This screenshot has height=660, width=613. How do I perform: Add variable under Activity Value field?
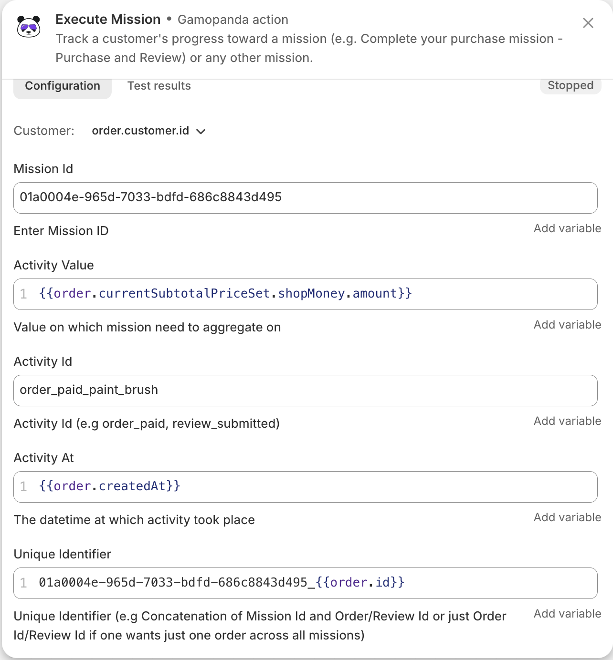pyautogui.click(x=567, y=325)
